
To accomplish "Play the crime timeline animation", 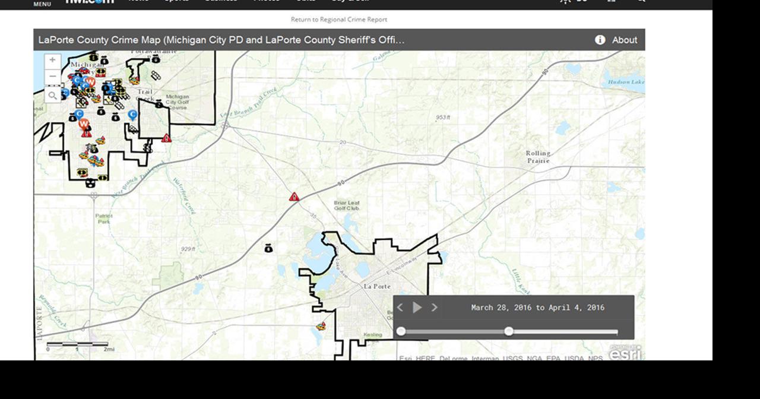I will coord(417,308).
